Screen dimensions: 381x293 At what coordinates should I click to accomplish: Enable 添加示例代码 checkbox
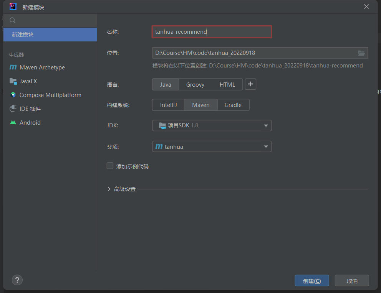click(x=110, y=166)
